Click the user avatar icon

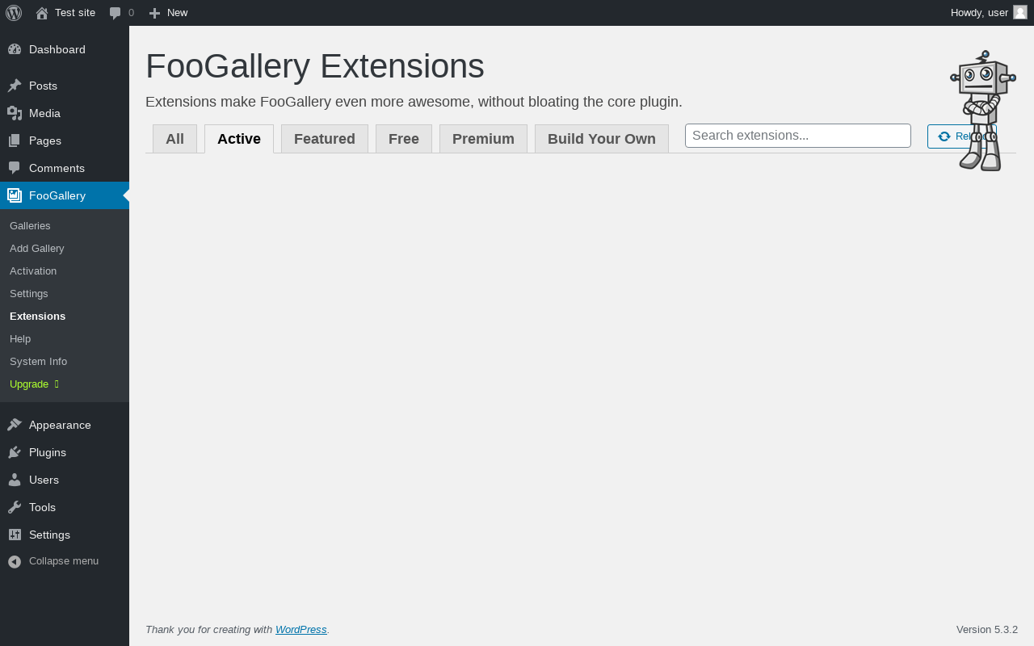pyautogui.click(x=1020, y=12)
